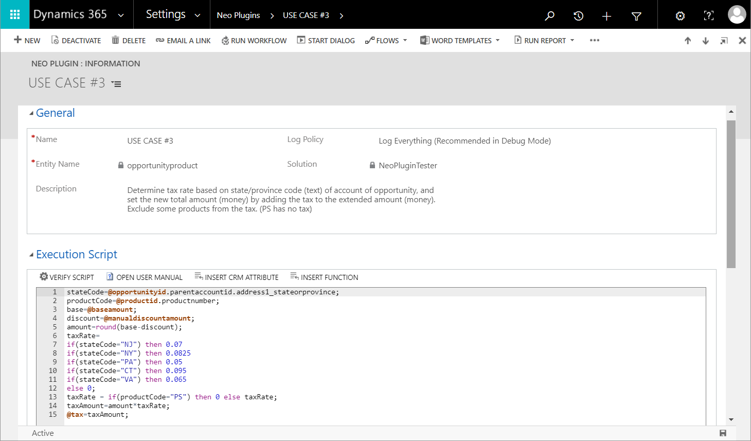The width and height of the screenshot is (751, 441).
Task: Click USE CASE #3 breadcrumb
Action: coord(306,15)
